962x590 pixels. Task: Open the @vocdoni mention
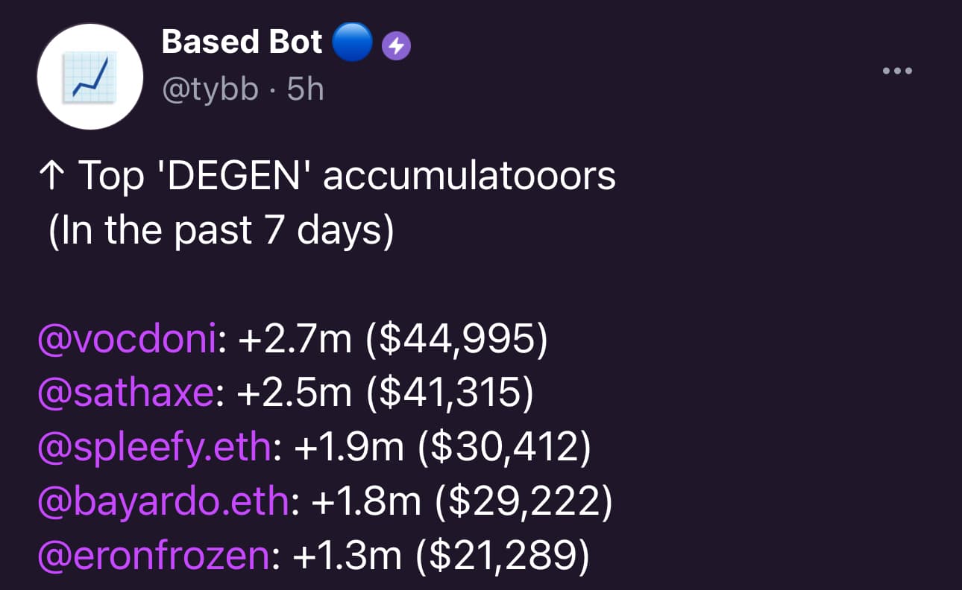[128, 340]
